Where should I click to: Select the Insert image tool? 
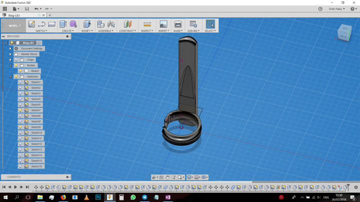163,24
